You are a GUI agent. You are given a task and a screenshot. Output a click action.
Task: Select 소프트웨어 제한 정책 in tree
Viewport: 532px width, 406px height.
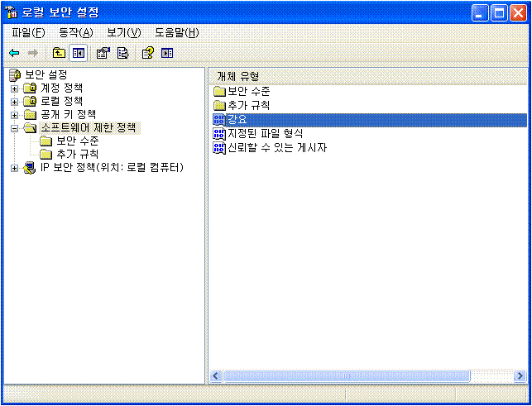pyautogui.click(x=89, y=128)
